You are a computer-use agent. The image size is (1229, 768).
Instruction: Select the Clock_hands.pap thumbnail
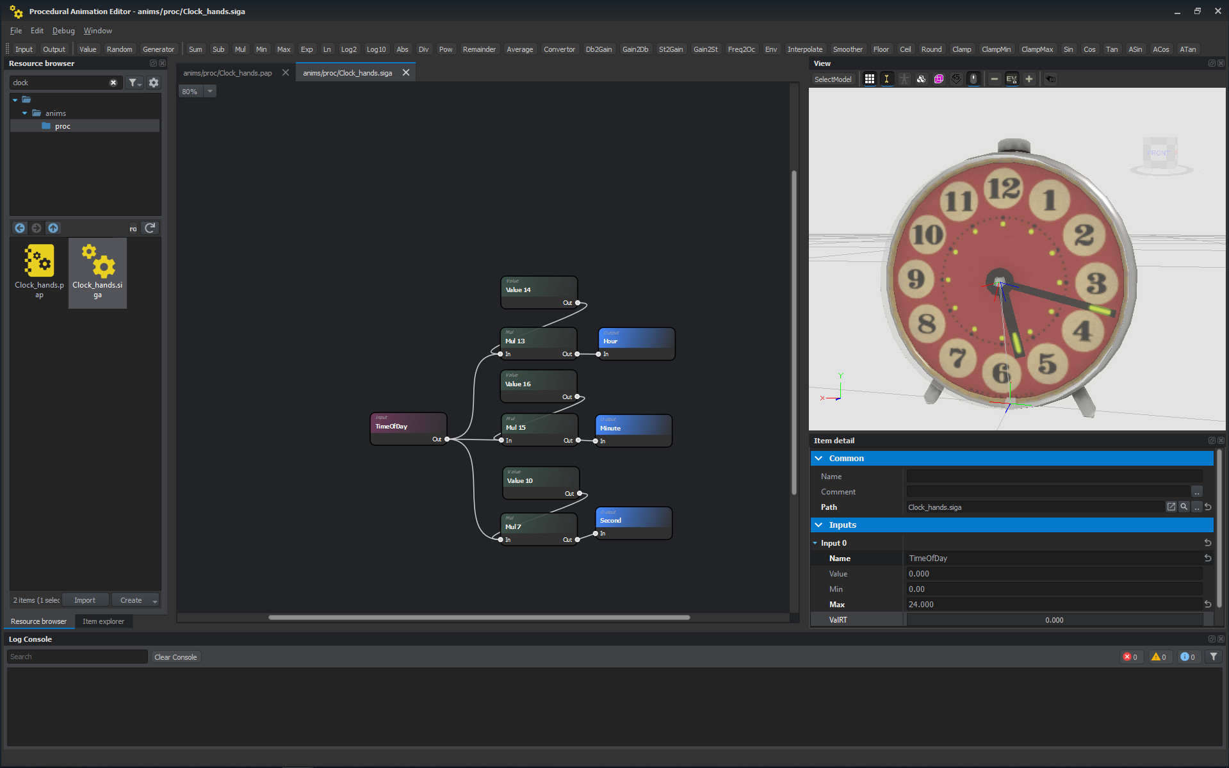39,272
